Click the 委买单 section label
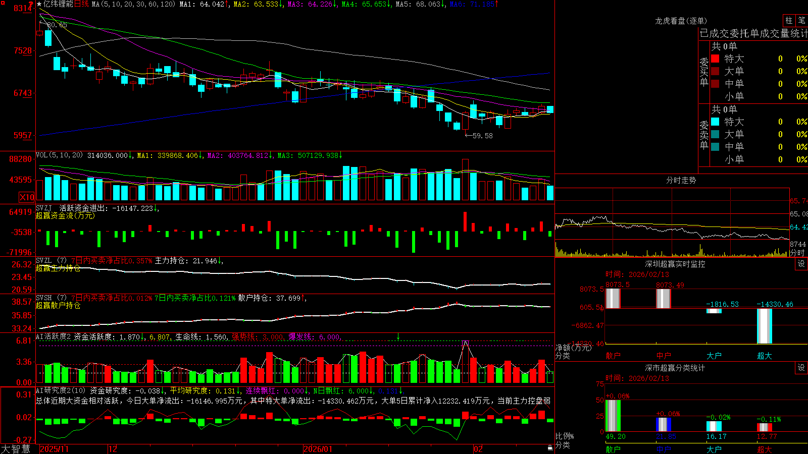 [704, 72]
